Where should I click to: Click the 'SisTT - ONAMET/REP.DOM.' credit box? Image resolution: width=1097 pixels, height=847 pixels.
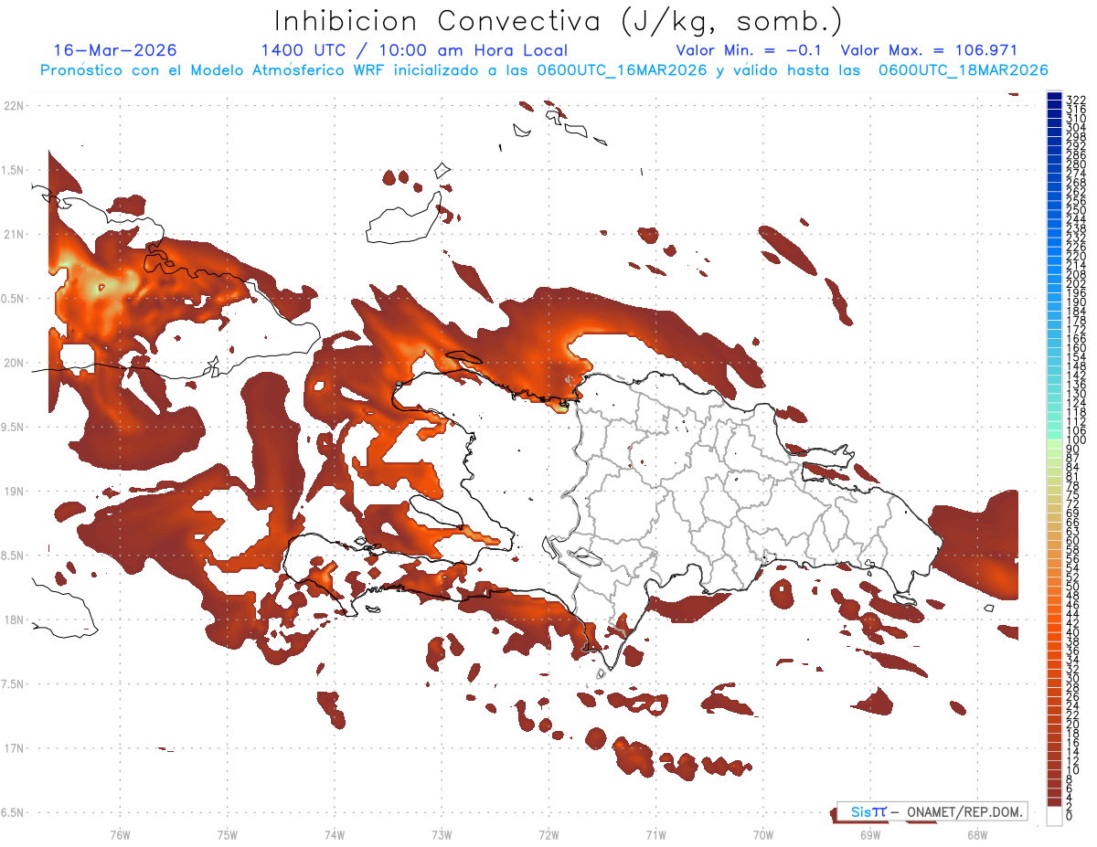click(x=932, y=811)
